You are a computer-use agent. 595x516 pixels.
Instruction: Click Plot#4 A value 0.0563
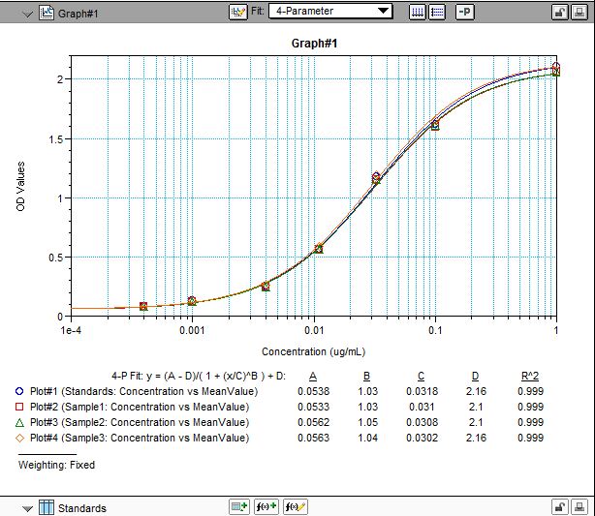[x=313, y=438]
